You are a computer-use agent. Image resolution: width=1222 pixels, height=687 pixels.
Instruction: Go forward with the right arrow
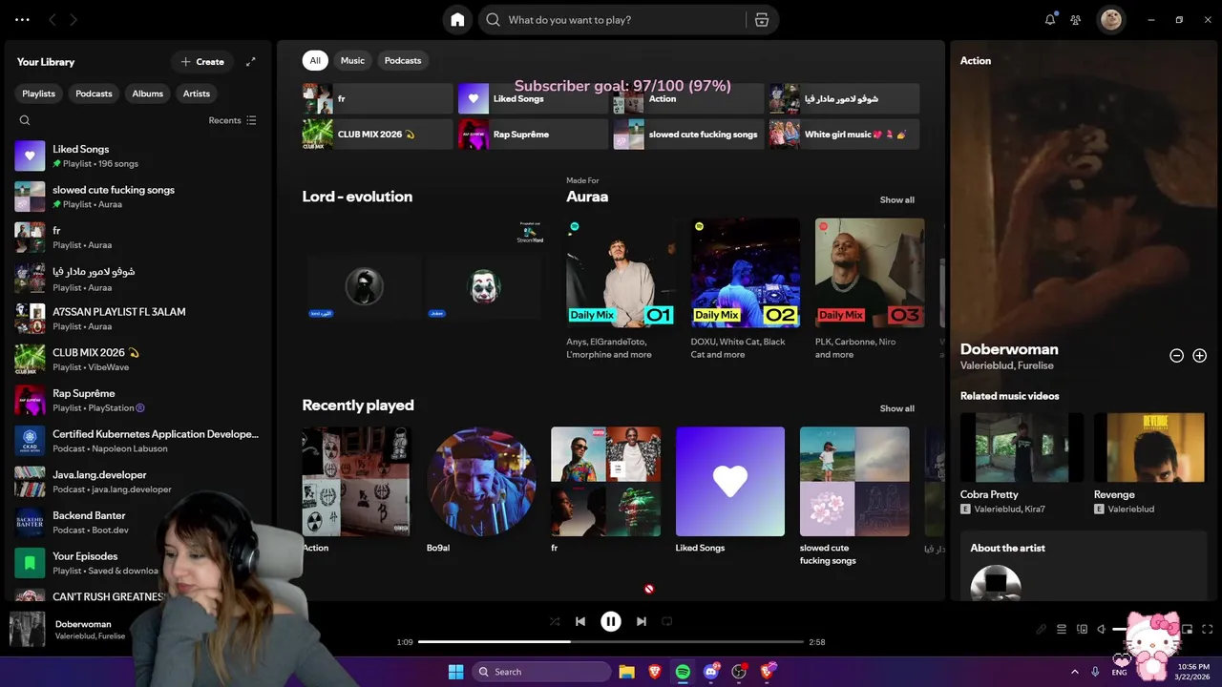pos(74,19)
